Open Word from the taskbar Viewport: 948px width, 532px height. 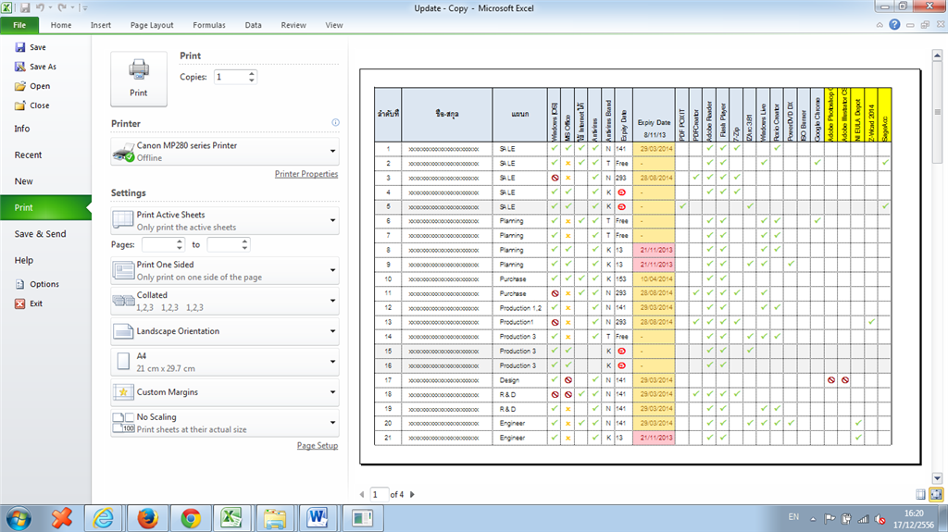tap(318, 518)
